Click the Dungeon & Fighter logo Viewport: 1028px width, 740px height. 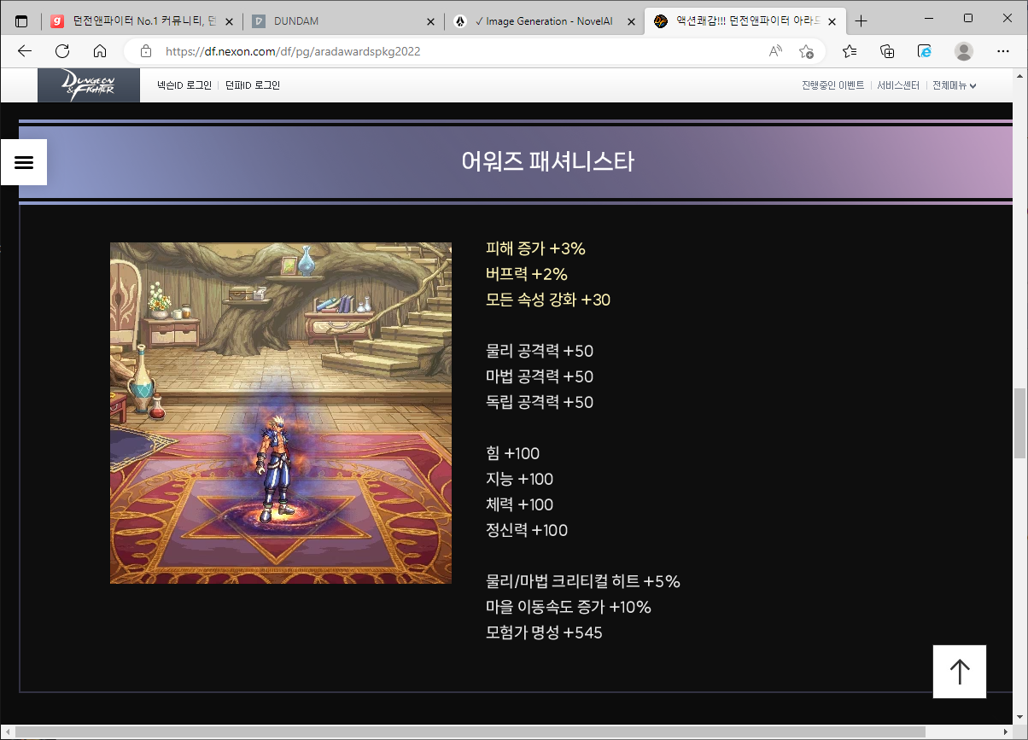pos(88,85)
